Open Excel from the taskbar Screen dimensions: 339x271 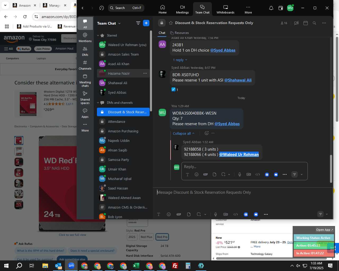tap(136, 266)
